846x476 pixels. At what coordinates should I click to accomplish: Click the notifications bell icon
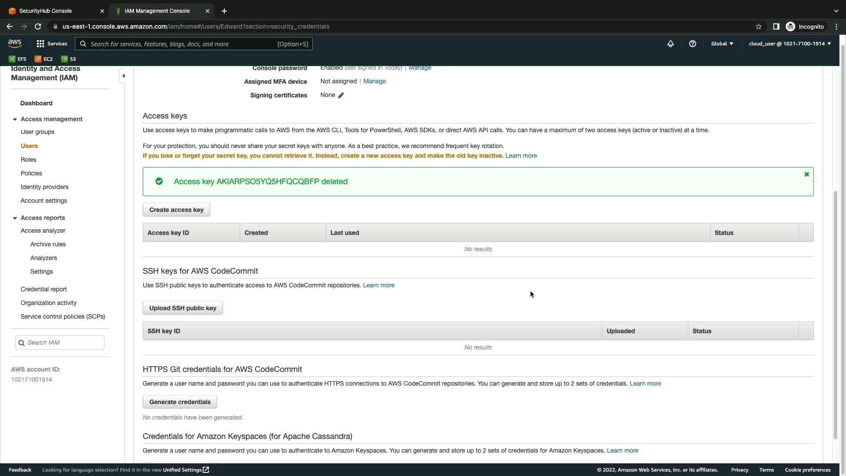click(x=670, y=44)
